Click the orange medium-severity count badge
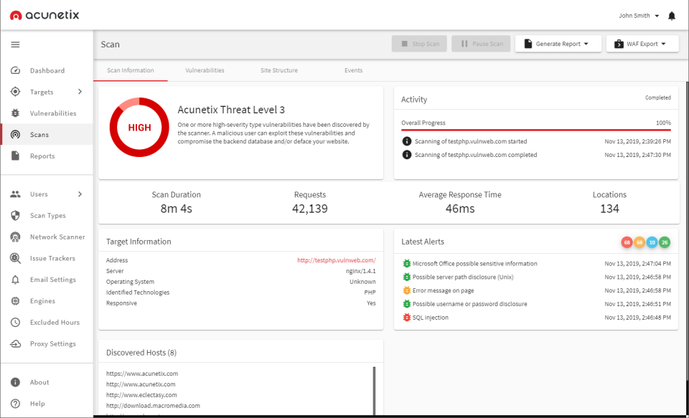 tap(639, 242)
